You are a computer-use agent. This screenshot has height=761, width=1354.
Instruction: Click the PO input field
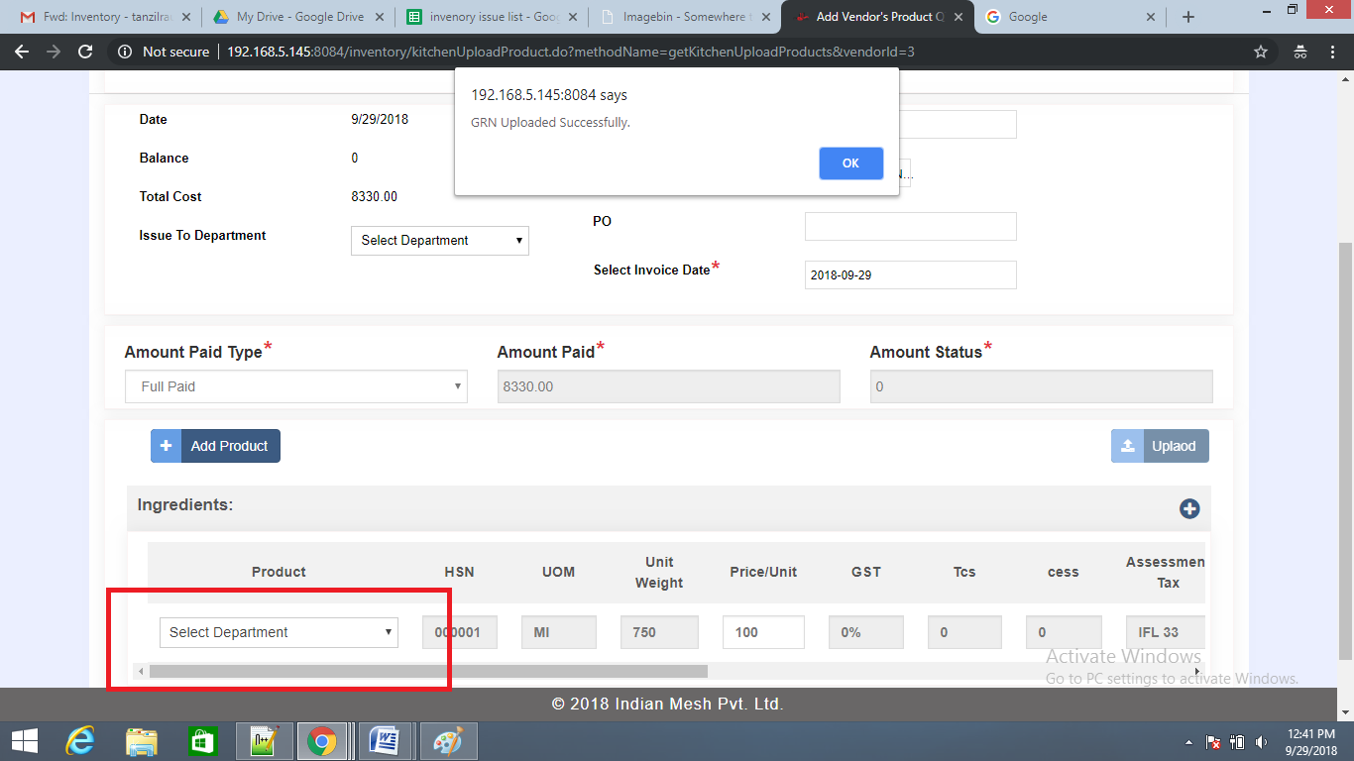[x=911, y=226]
